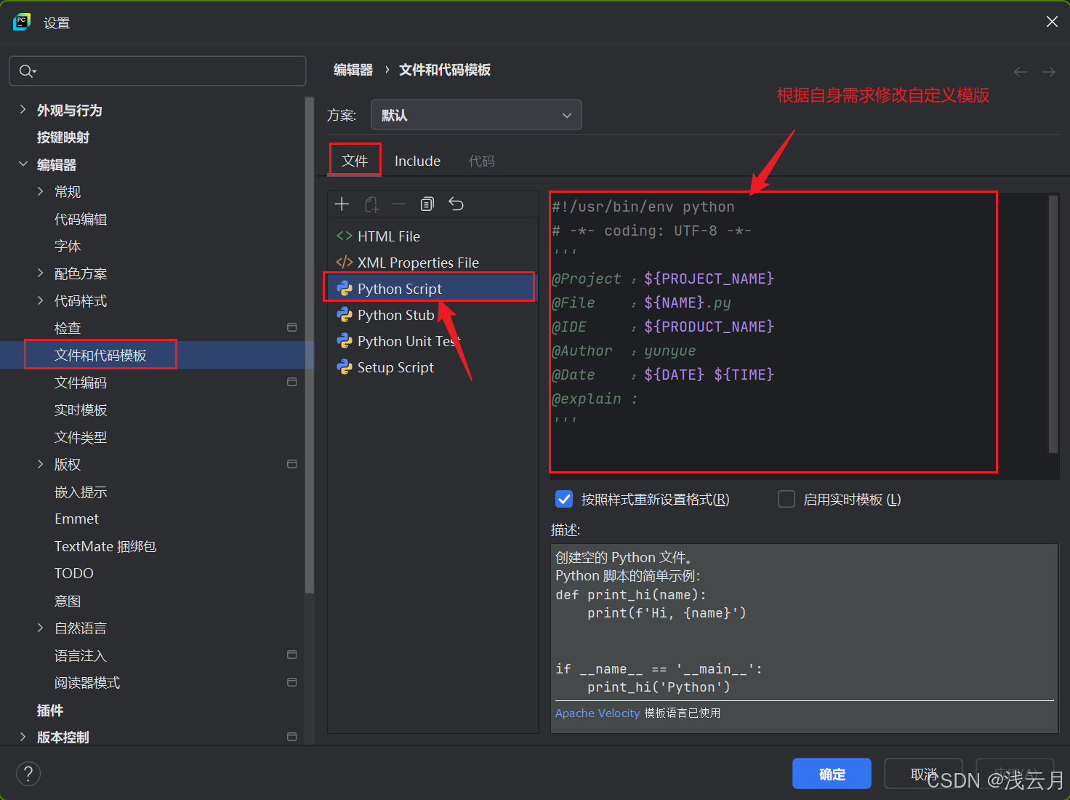The width and height of the screenshot is (1070, 800).
Task: Click the search magnifier icon
Action: coord(27,71)
